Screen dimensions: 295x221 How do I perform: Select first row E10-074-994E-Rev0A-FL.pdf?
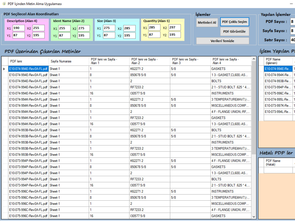pos(28,69)
